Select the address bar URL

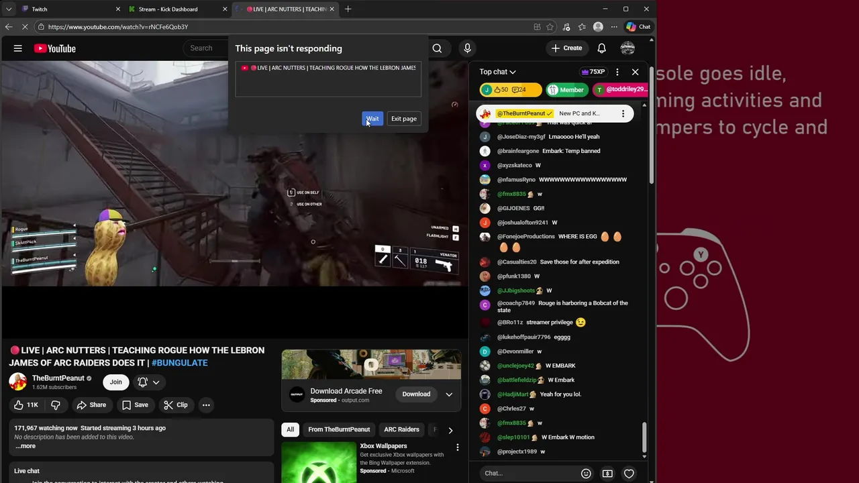(x=118, y=27)
